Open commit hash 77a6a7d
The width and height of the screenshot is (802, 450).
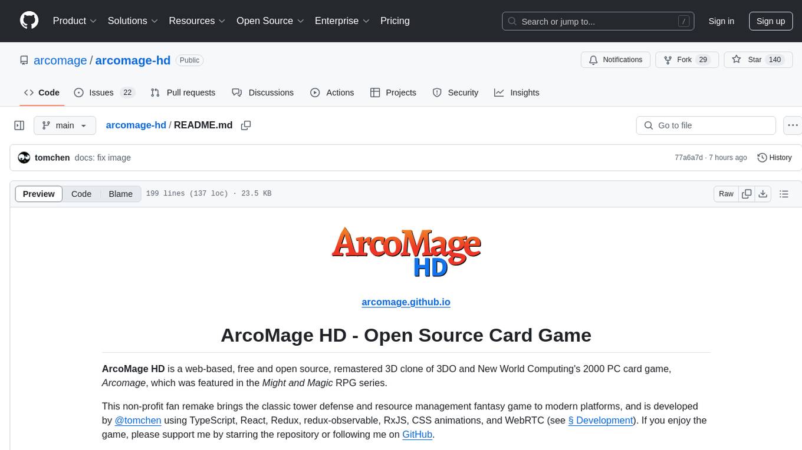click(x=688, y=158)
